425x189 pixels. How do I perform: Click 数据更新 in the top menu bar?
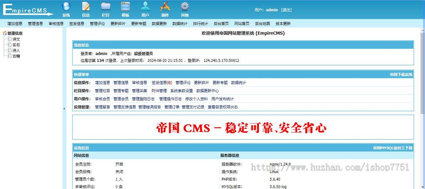pyautogui.click(x=159, y=24)
